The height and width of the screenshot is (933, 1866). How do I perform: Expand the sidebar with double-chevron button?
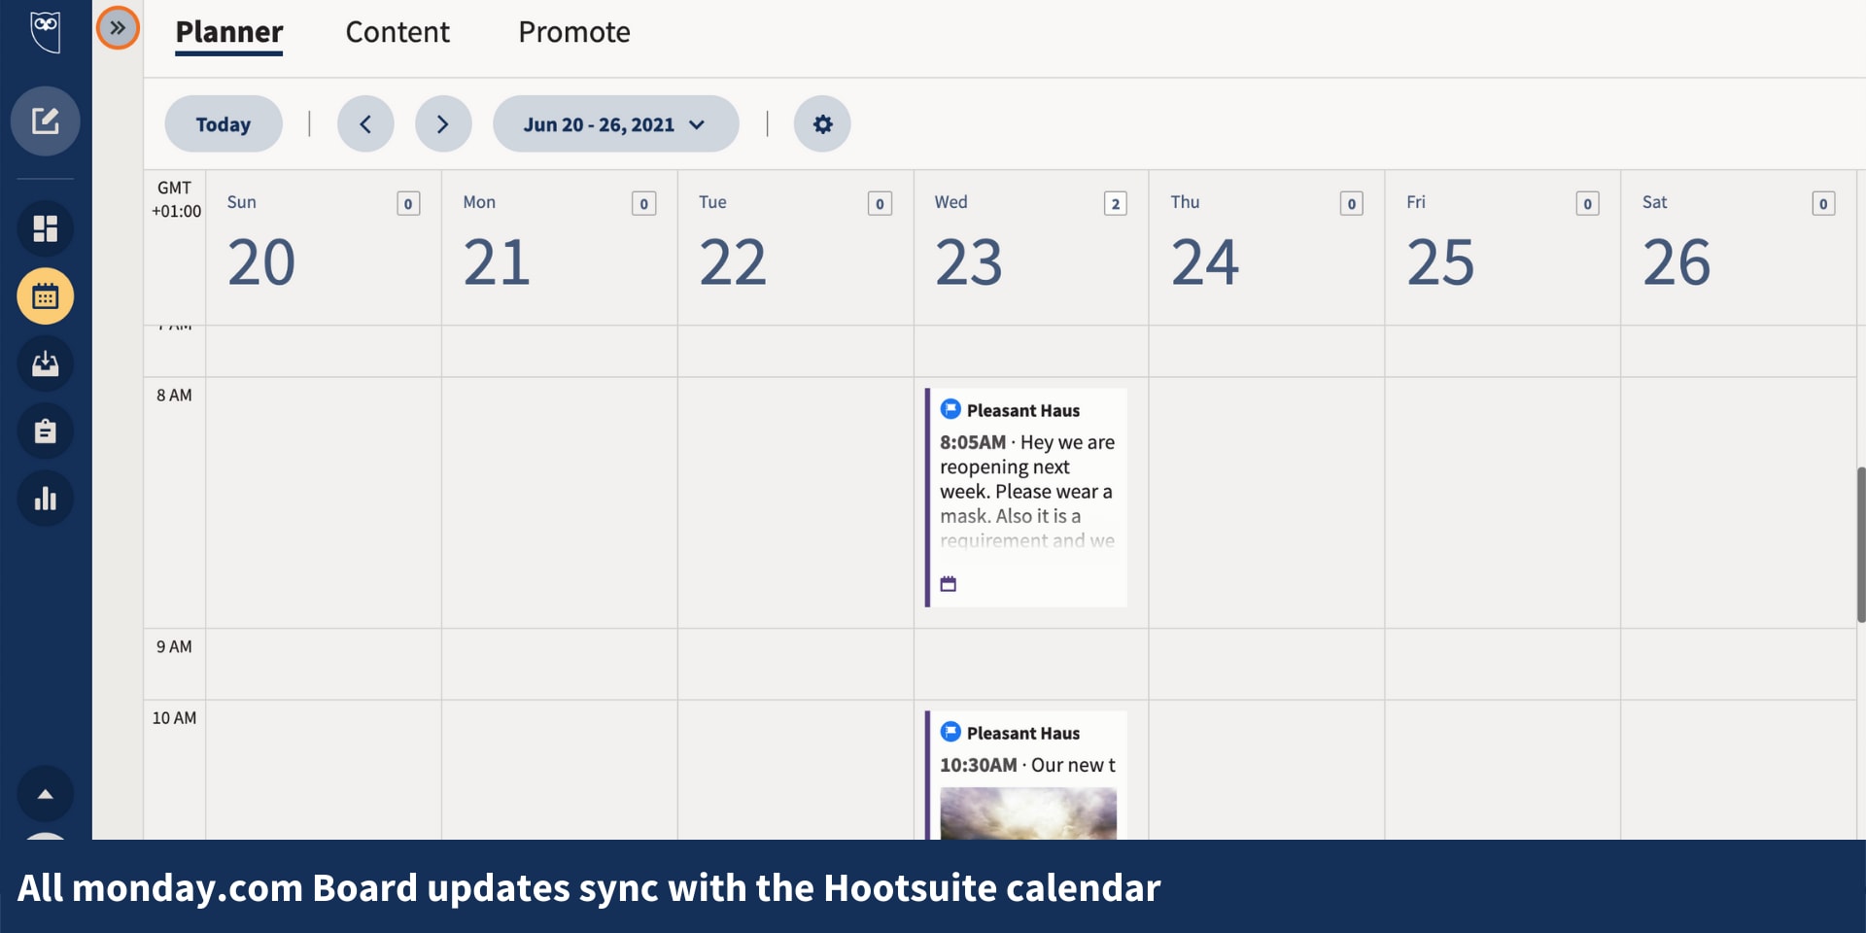pos(118,28)
